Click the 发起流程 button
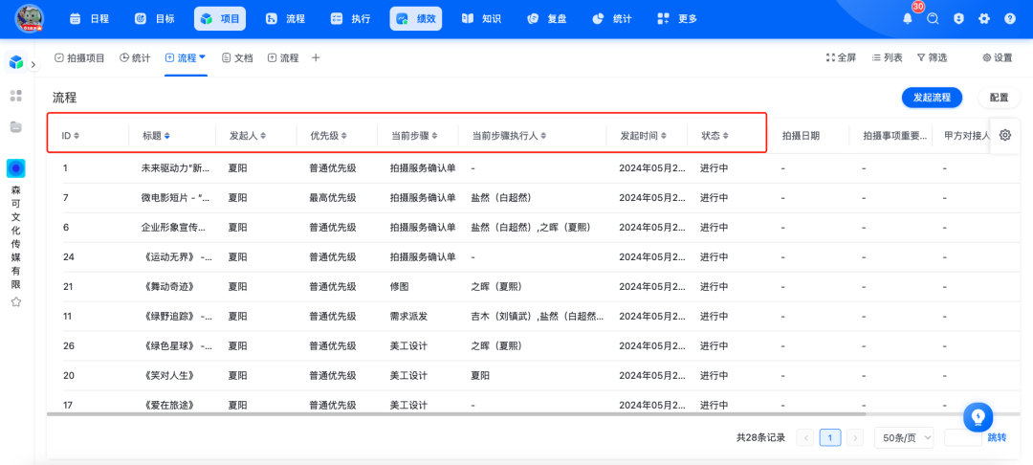 click(933, 98)
